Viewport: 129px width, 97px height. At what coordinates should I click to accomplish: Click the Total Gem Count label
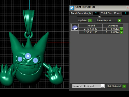(111, 13)
